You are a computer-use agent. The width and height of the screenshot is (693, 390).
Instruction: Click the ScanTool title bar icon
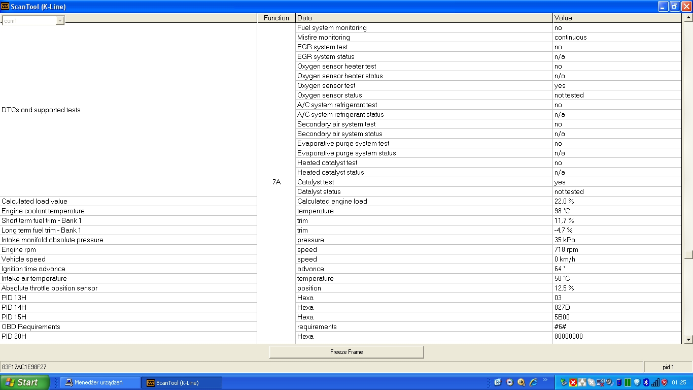(x=5, y=7)
